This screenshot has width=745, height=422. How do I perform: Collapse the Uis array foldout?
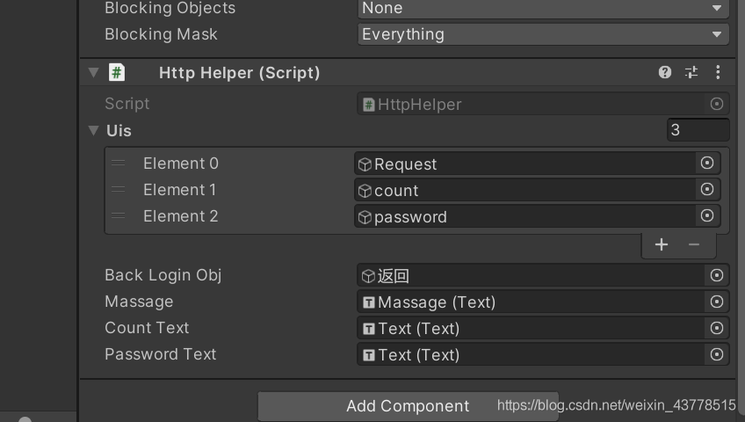coord(94,131)
